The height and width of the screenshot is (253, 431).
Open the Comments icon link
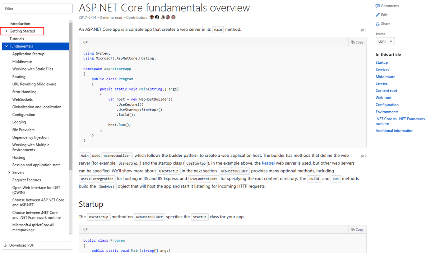click(377, 6)
